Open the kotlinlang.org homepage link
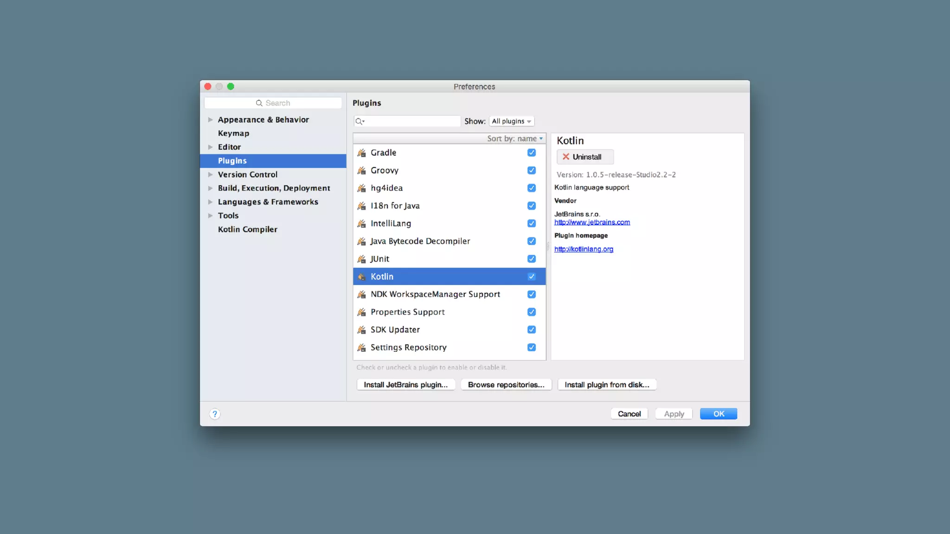The height and width of the screenshot is (534, 950). 584,249
